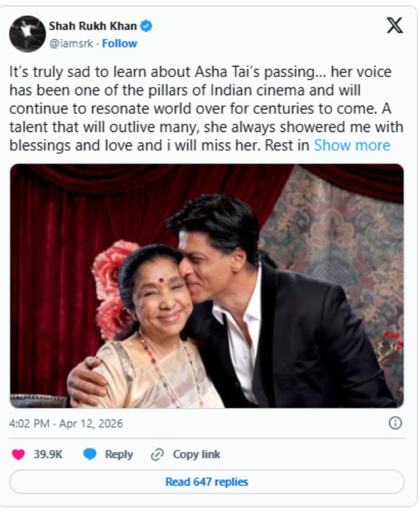Expand tweet text with Show more
This screenshot has width=420, height=529.
(x=352, y=146)
